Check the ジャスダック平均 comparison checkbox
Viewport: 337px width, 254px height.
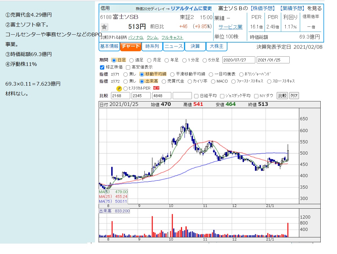(222, 96)
